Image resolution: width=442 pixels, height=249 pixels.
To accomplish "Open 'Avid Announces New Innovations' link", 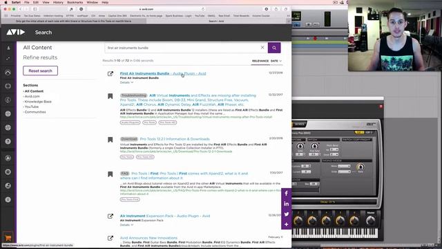I will tap(148, 238).
